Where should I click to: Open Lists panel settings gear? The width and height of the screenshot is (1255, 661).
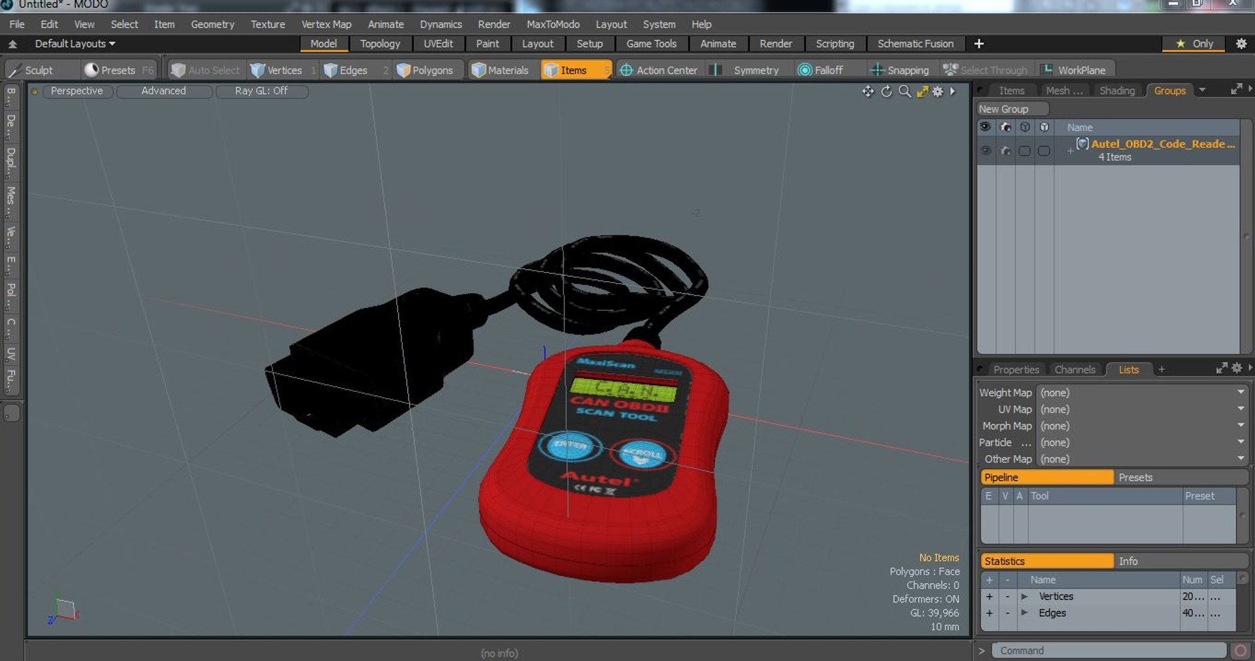coord(1237,369)
